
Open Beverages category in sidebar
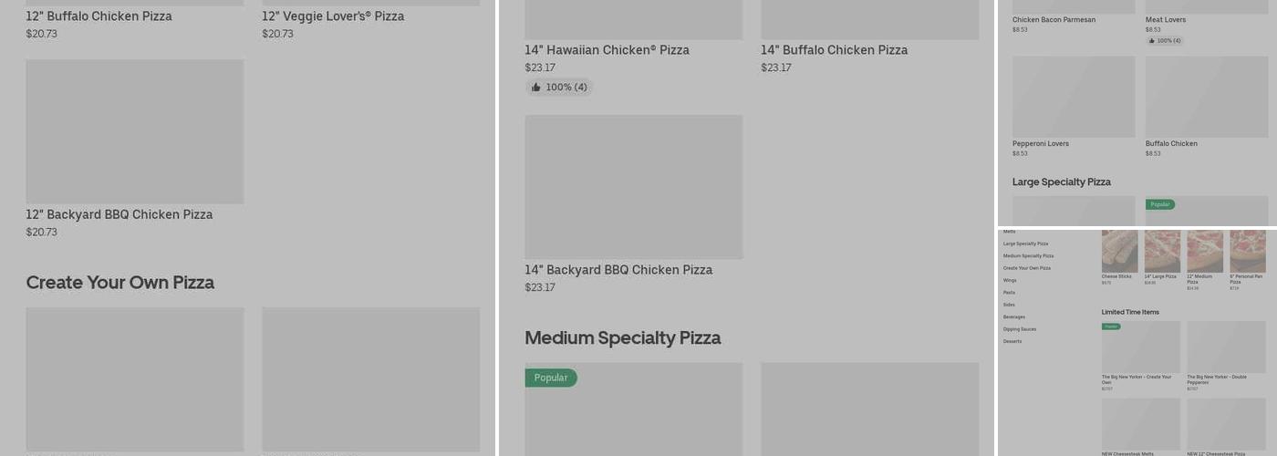tap(1013, 316)
